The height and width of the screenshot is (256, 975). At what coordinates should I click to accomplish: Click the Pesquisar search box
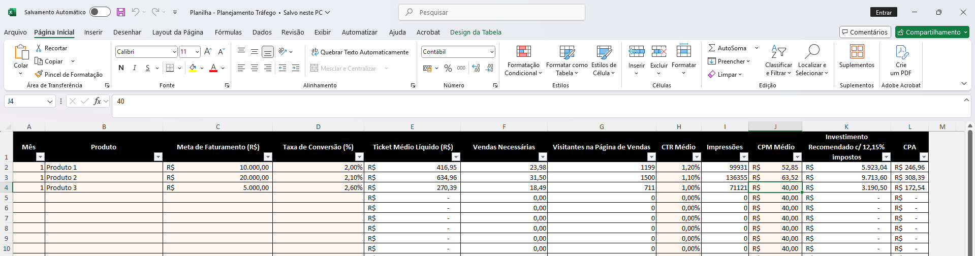pos(492,12)
